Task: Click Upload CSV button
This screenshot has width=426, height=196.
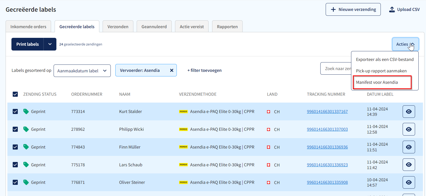Action: 404,9
